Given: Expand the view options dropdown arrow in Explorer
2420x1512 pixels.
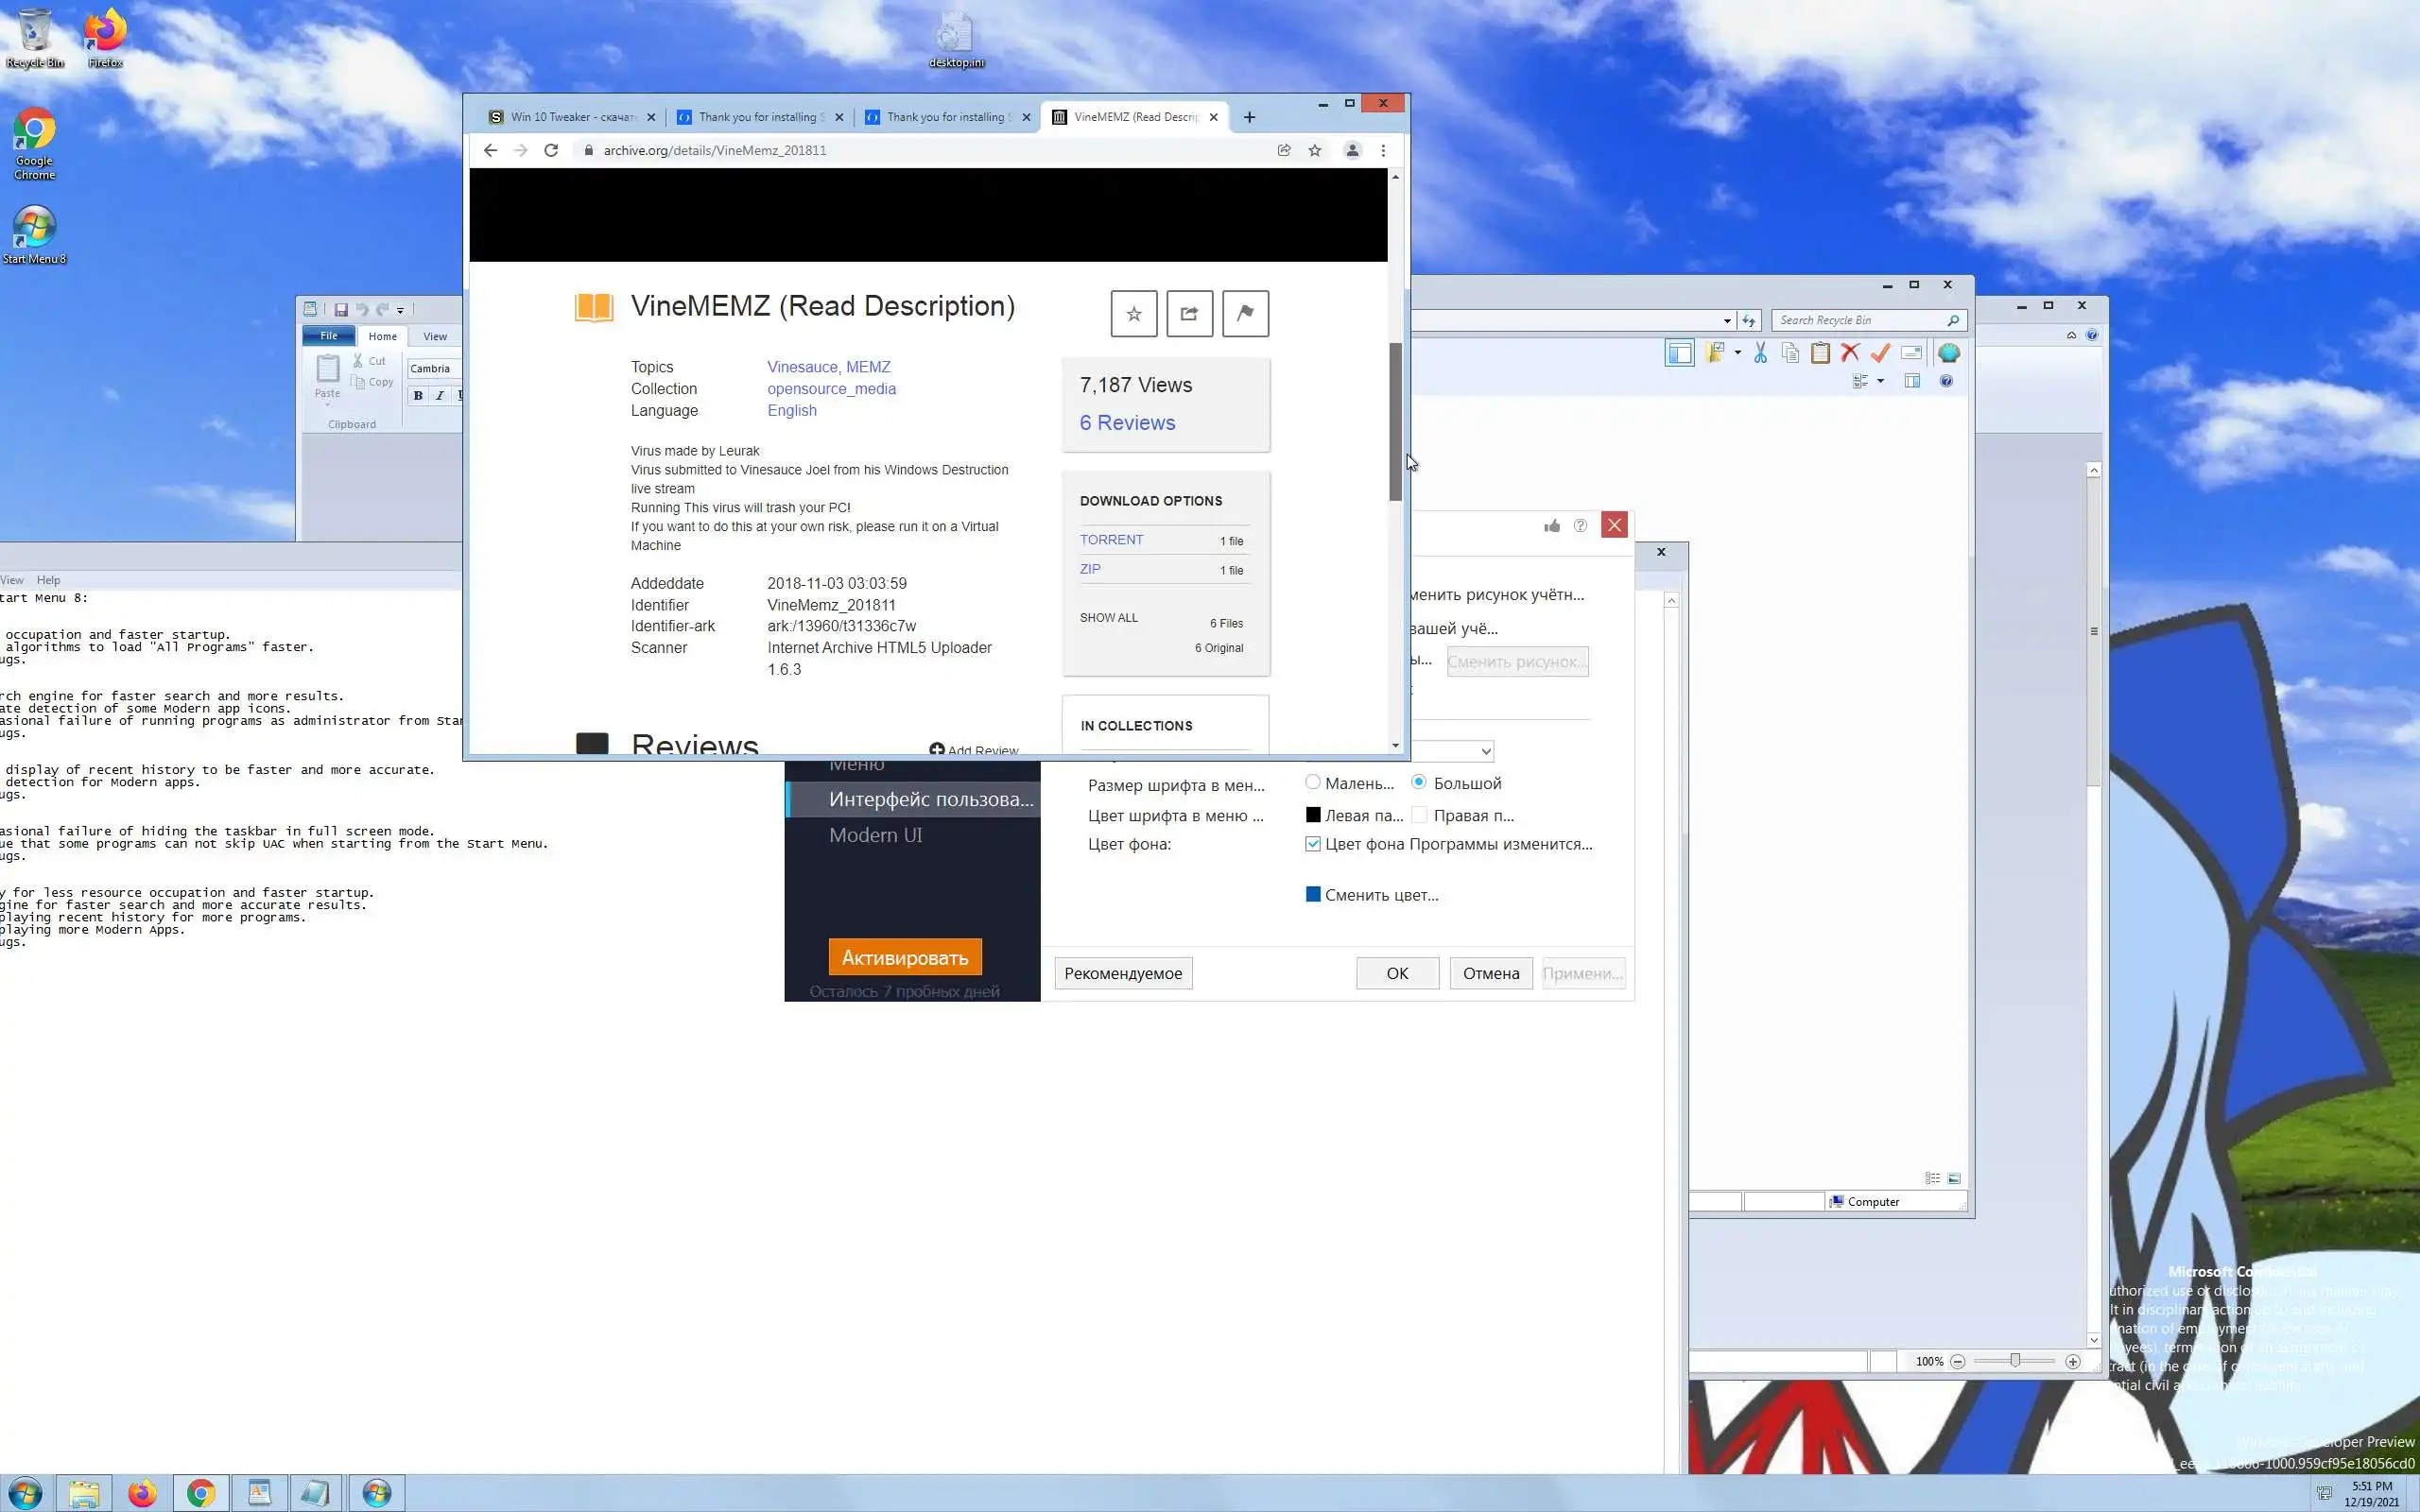Looking at the screenshot, I should tap(1880, 381).
